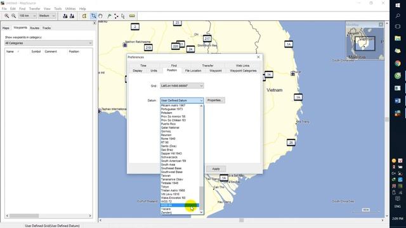
Task: Click the Receive From Device toolbar icon
Action: click(x=72, y=16)
